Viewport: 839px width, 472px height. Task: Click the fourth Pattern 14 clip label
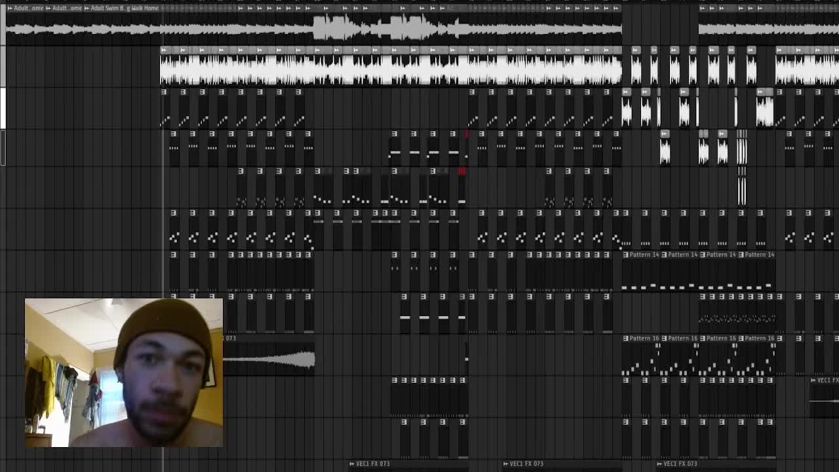760,254
